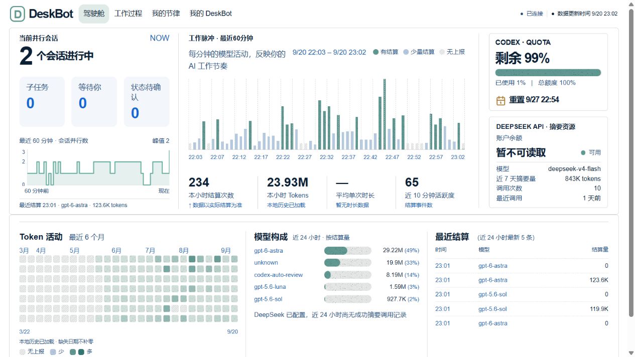The width and height of the screenshot is (635, 357).
Task: Open gpt-5.6-sol in model composition list
Action: [x=268, y=299]
